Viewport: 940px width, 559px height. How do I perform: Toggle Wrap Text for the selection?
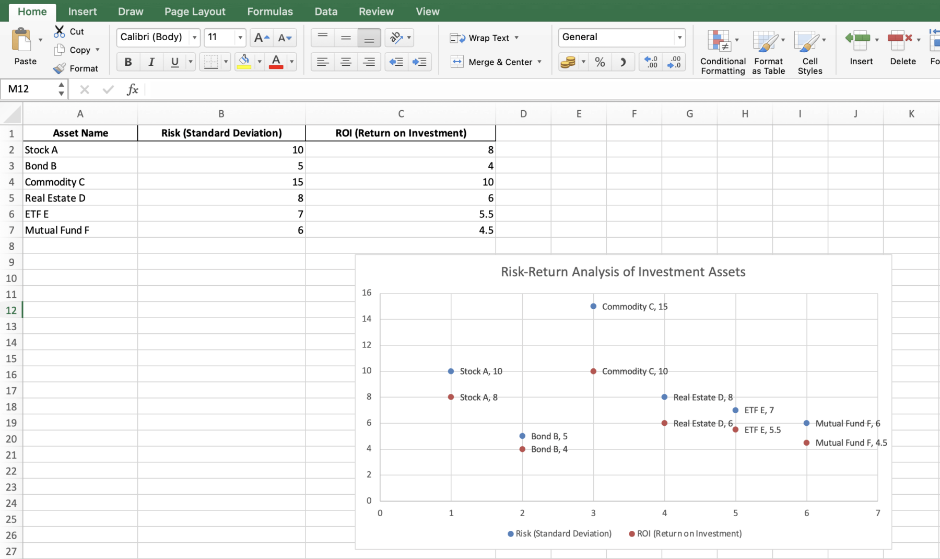coord(483,38)
